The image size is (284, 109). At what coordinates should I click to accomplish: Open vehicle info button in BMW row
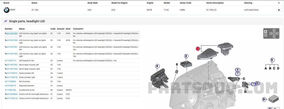coord(279,10)
